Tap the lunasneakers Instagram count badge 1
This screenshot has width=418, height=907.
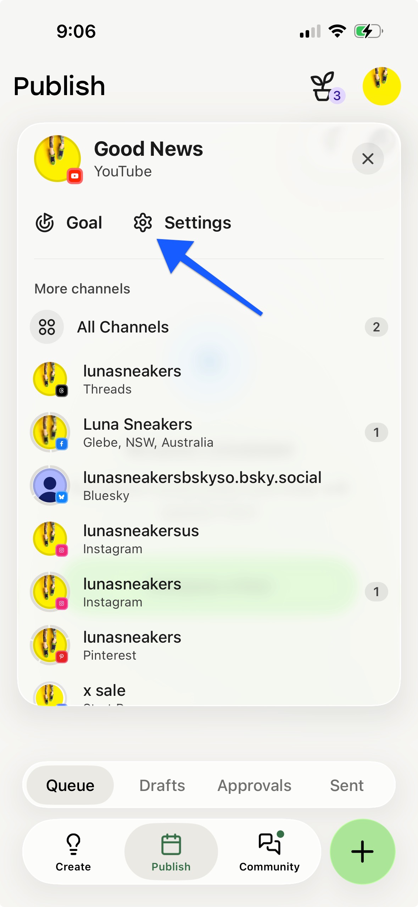(376, 592)
